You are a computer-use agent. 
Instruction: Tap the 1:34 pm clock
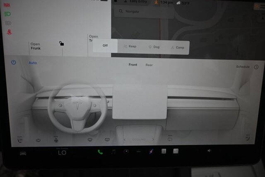166,2
